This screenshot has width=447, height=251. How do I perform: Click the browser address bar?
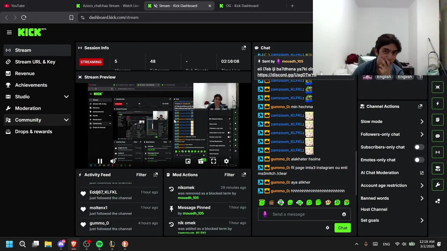(196, 17)
